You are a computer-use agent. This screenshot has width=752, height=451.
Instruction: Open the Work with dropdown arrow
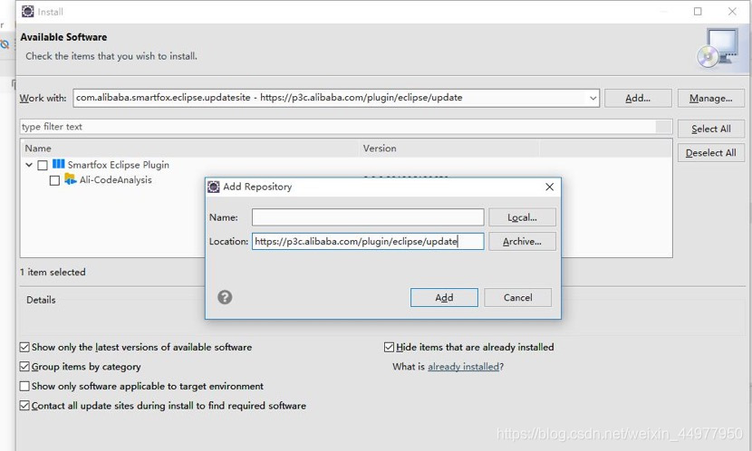tap(593, 98)
